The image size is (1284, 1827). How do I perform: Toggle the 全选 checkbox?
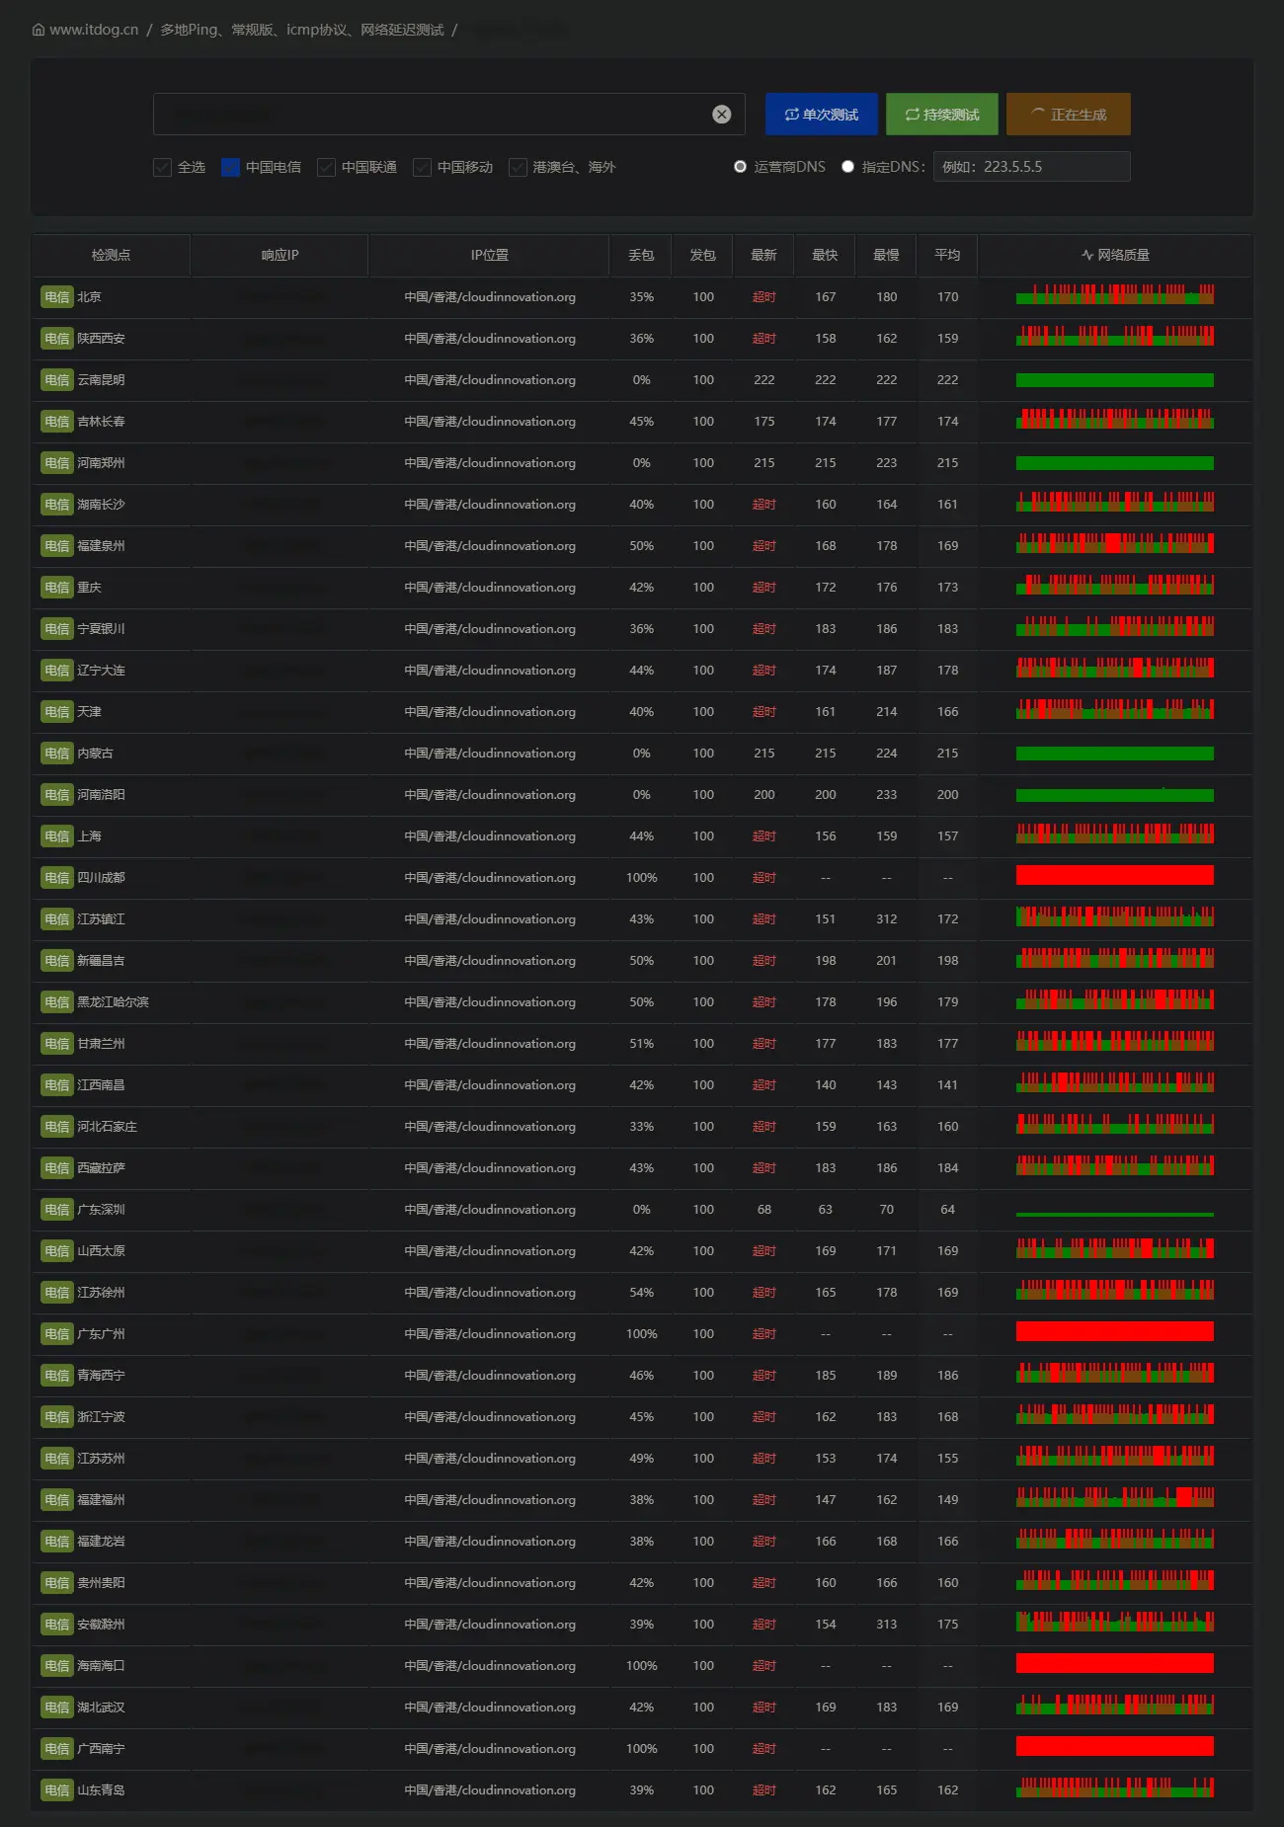pos(163,167)
